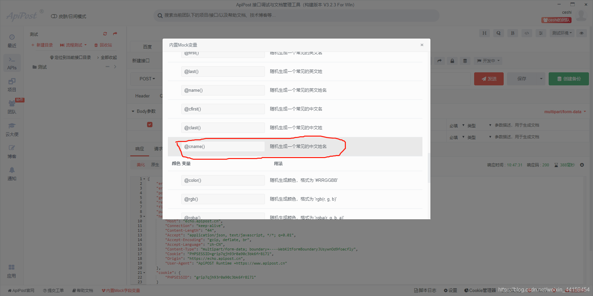
Task: Click the share arrow icon in interface toolbar
Action: click(x=439, y=61)
